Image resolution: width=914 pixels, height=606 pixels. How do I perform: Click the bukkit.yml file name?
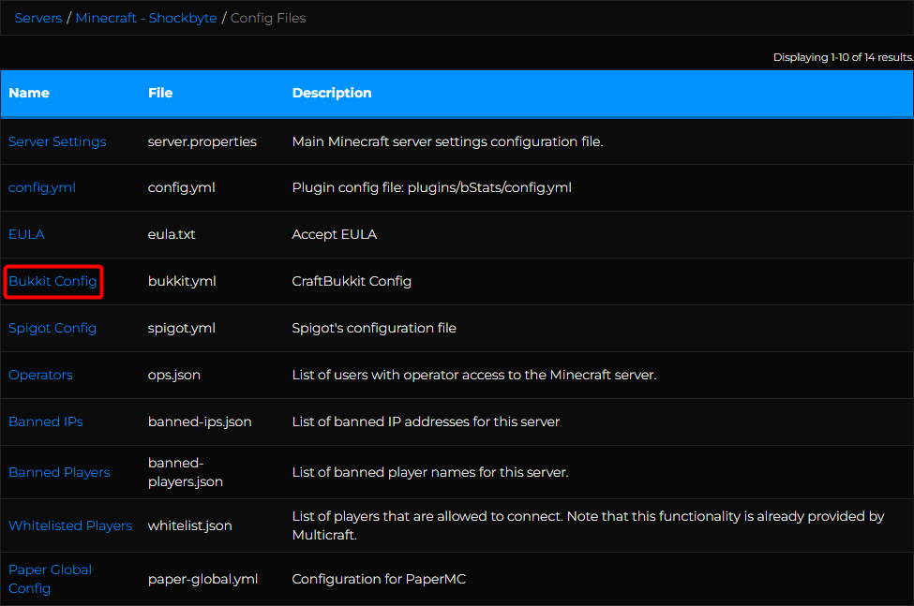point(182,281)
